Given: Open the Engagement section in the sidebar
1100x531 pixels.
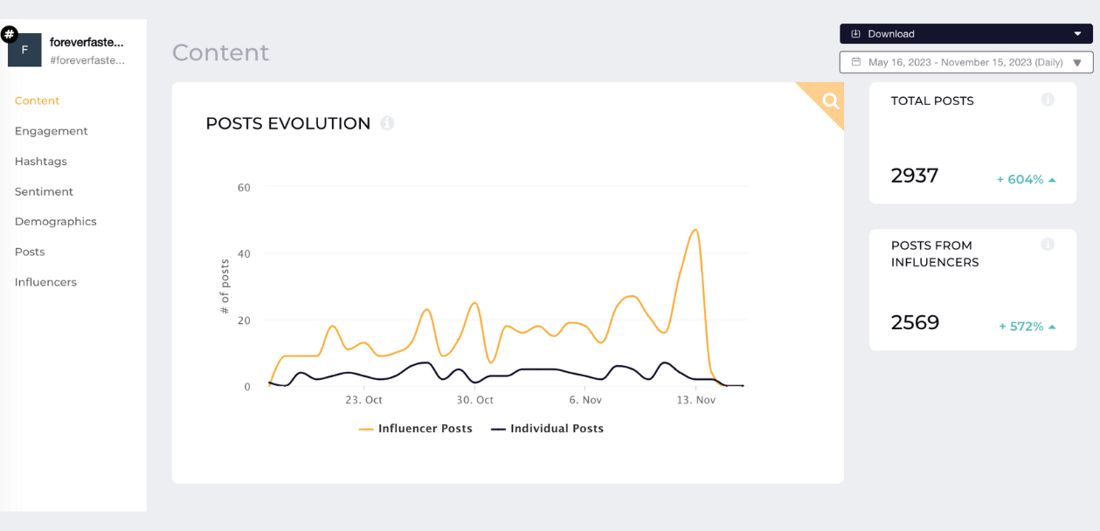Looking at the screenshot, I should [x=52, y=131].
